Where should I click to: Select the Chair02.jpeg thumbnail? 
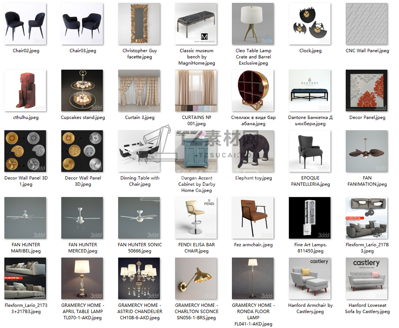tap(25, 24)
